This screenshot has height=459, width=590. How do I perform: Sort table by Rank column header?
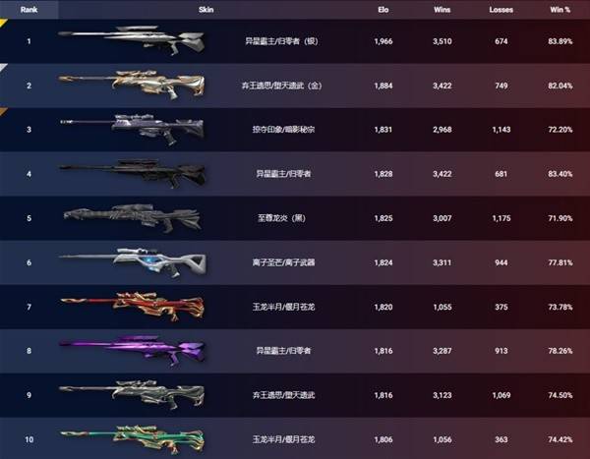[29, 10]
